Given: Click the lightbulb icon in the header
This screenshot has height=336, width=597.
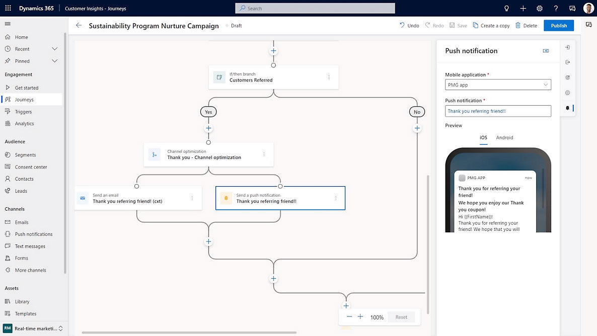Looking at the screenshot, I should 506,8.
